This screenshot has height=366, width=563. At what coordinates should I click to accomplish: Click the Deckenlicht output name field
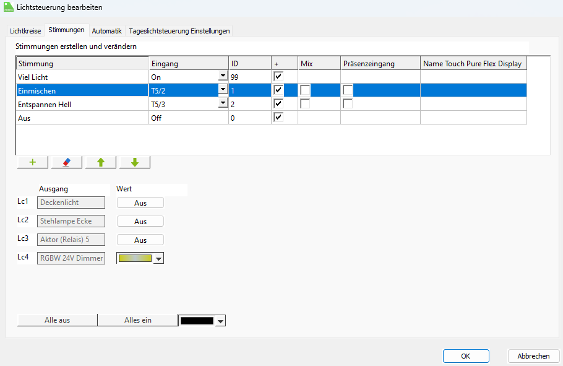71,203
